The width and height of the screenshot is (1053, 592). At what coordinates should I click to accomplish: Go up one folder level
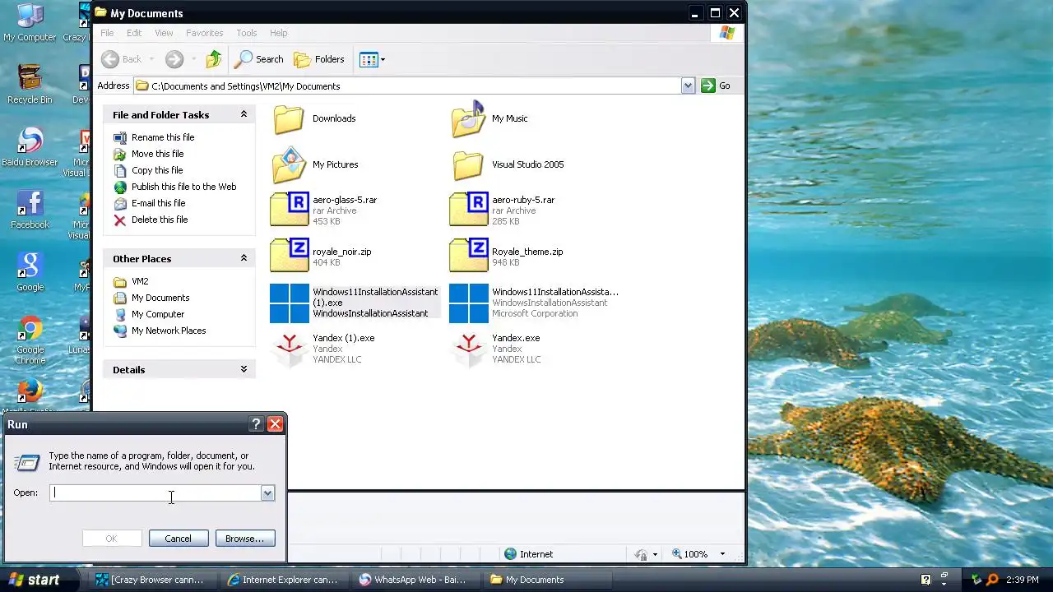pyautogui.click(x=214, y=59)
